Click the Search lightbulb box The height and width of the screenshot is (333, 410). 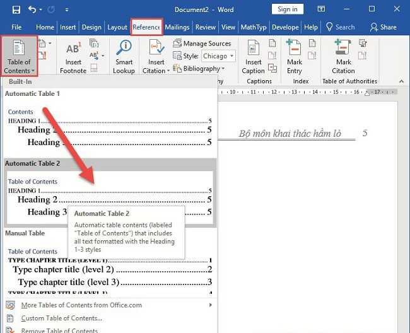(x=340, y=27)
